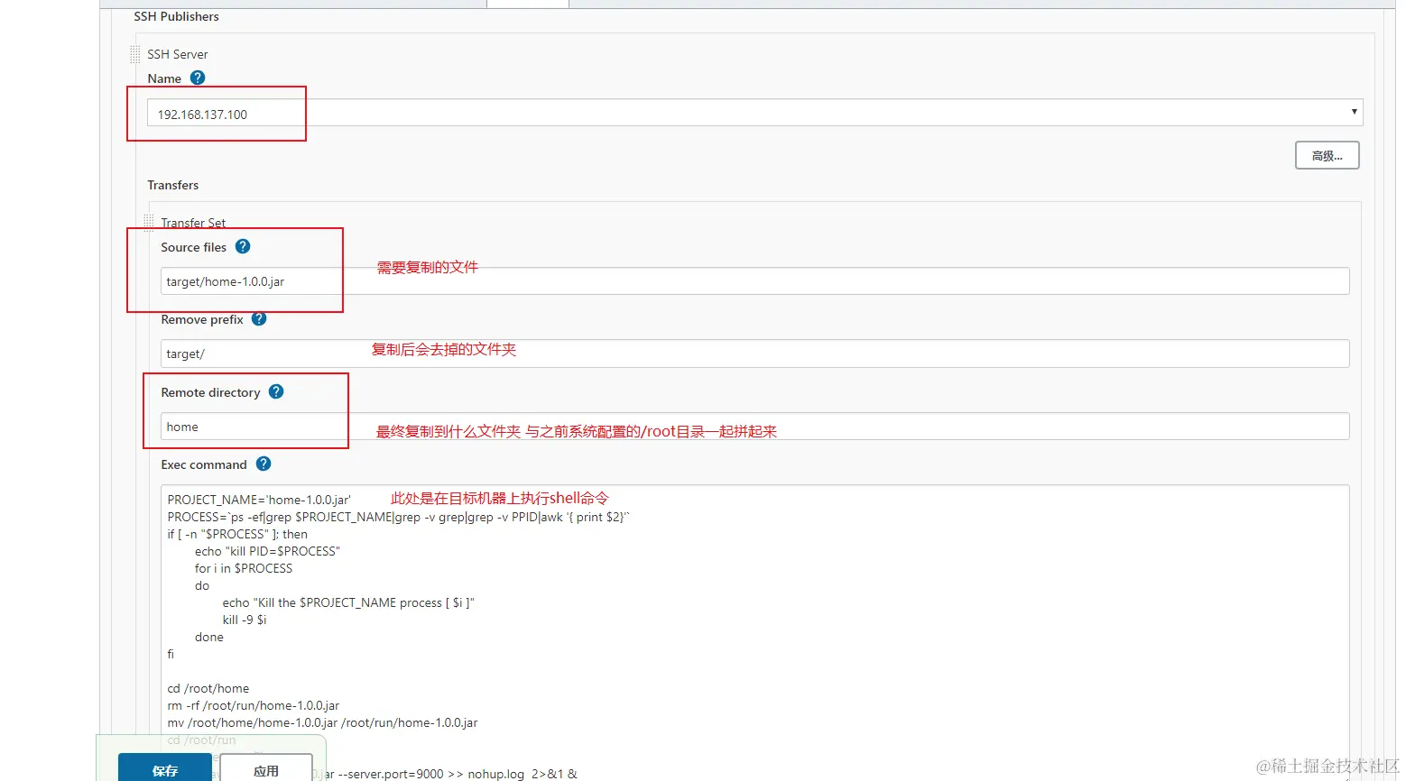Screen dimensions: 1406x781
Task: Click the 'mv /root/home/home-1.0.0.jar' line
Action: click(322, 722)
